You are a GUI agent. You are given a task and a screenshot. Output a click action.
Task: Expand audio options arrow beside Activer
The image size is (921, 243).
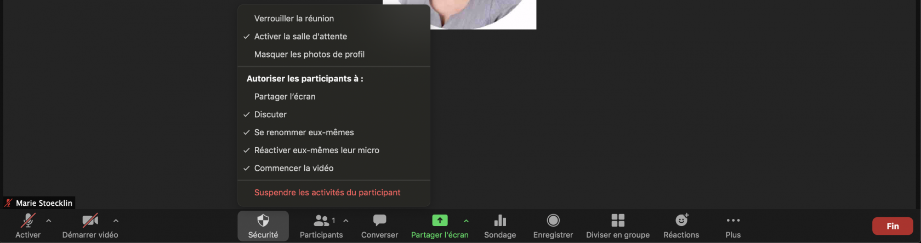coord(49,221)
